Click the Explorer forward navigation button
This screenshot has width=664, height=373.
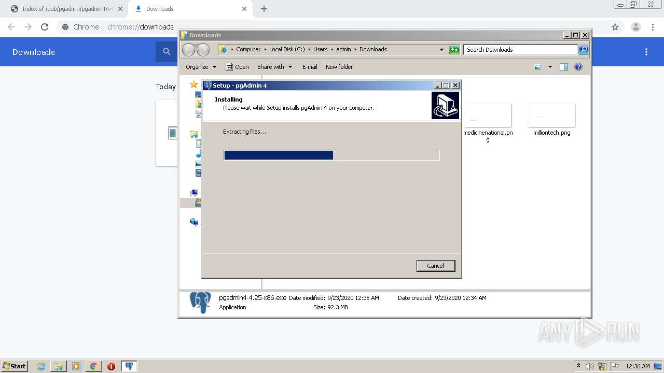tap(203, 50)
